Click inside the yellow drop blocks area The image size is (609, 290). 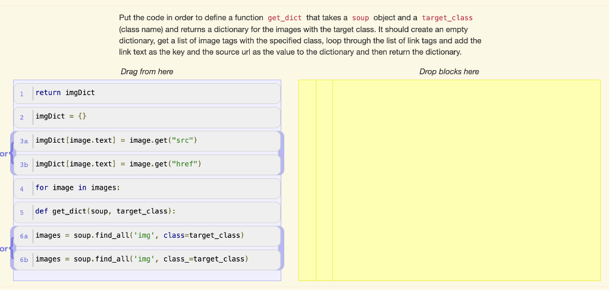pyautogui.click(x=449, y=180)
